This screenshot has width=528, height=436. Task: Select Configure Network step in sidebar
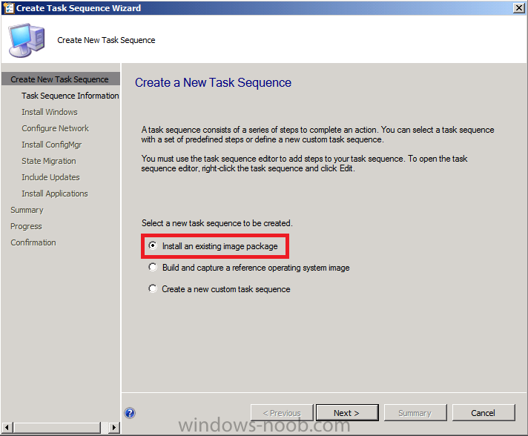[x=55, y=128]
